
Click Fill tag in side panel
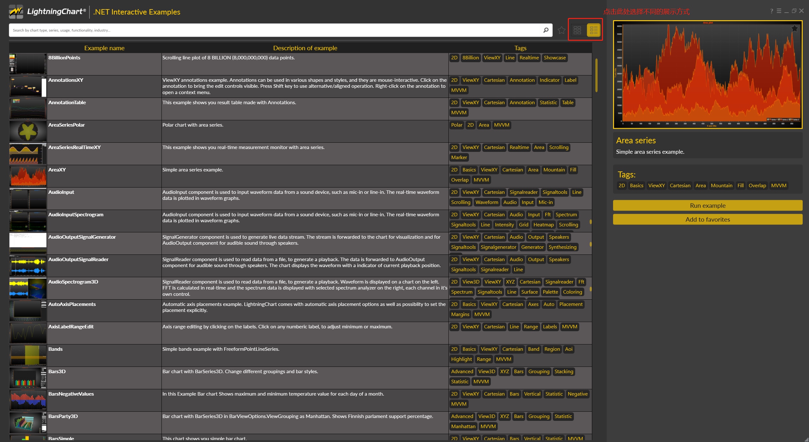pos(740,186)
